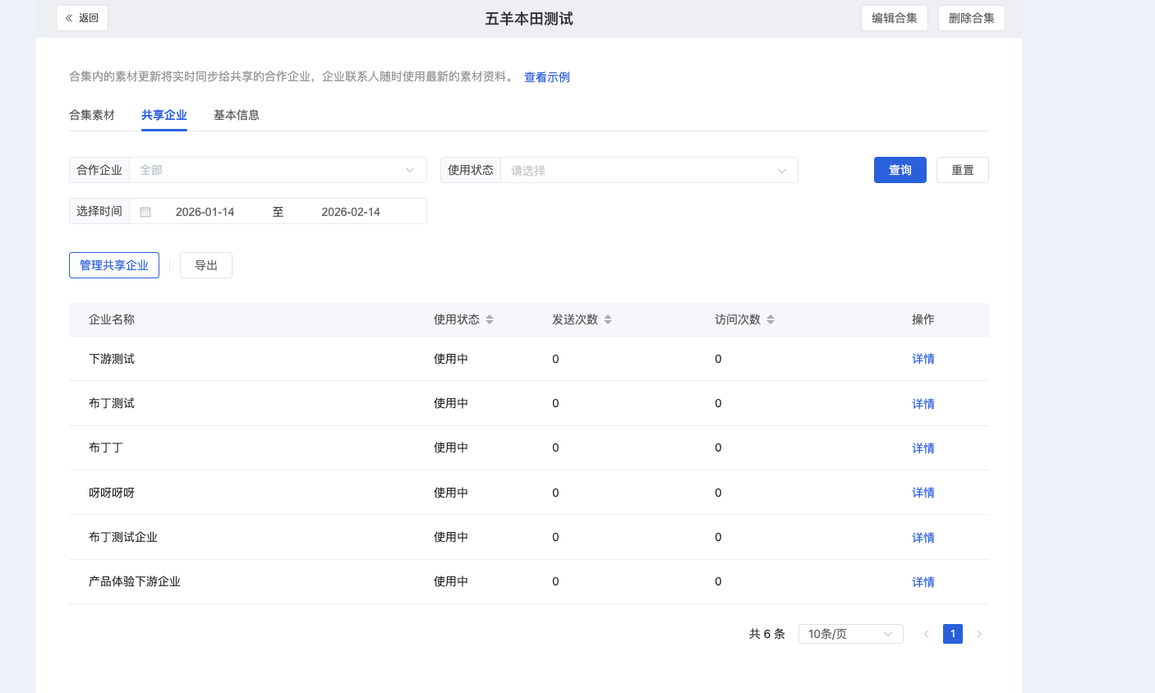Click the 删除合集 button
Screen dimensions: 1155x693
pyautogui.click(x=972, y=18)
